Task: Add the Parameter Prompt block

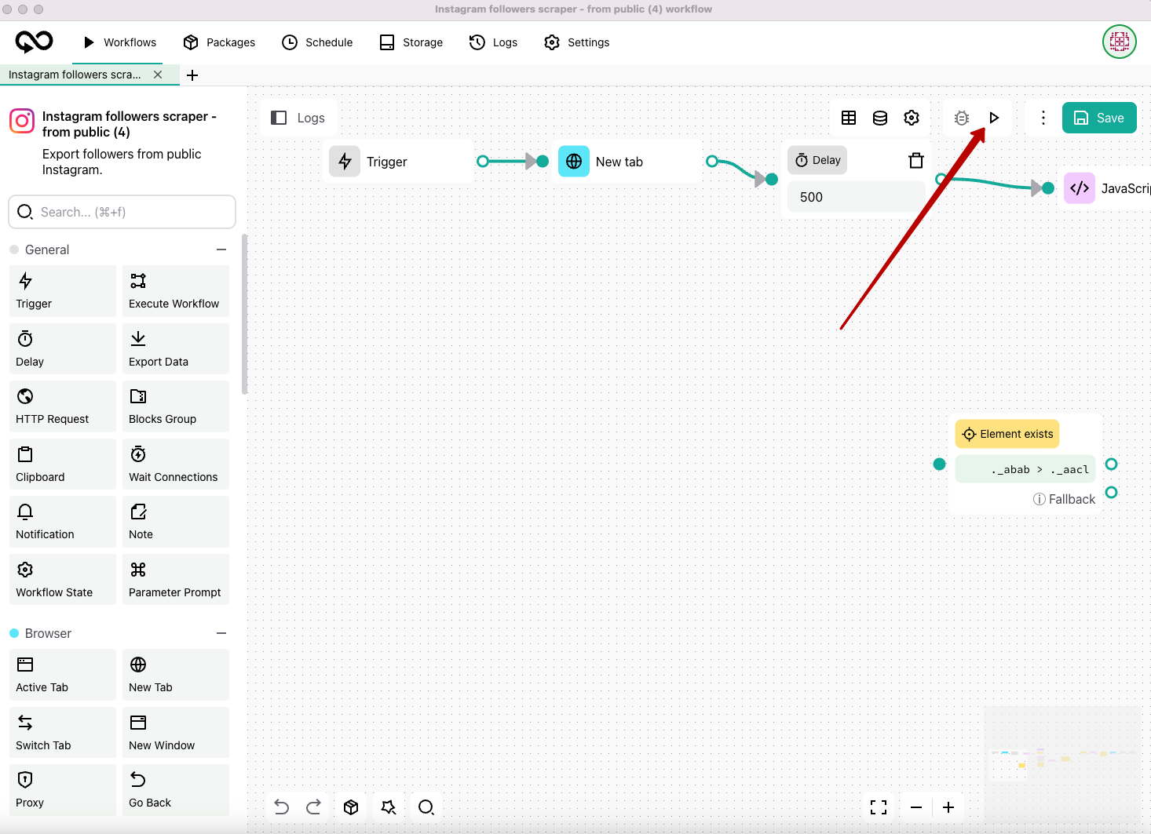Action: point(176,580)
